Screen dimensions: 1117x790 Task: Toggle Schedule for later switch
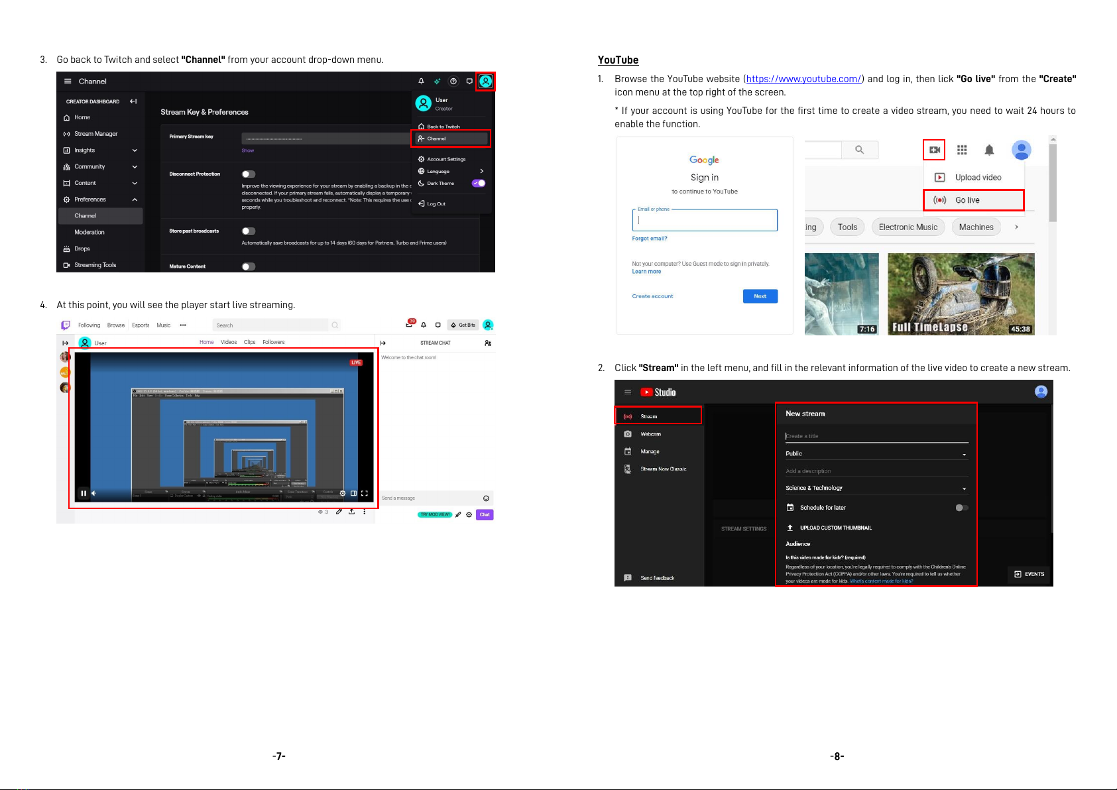[x=962, y=508]
